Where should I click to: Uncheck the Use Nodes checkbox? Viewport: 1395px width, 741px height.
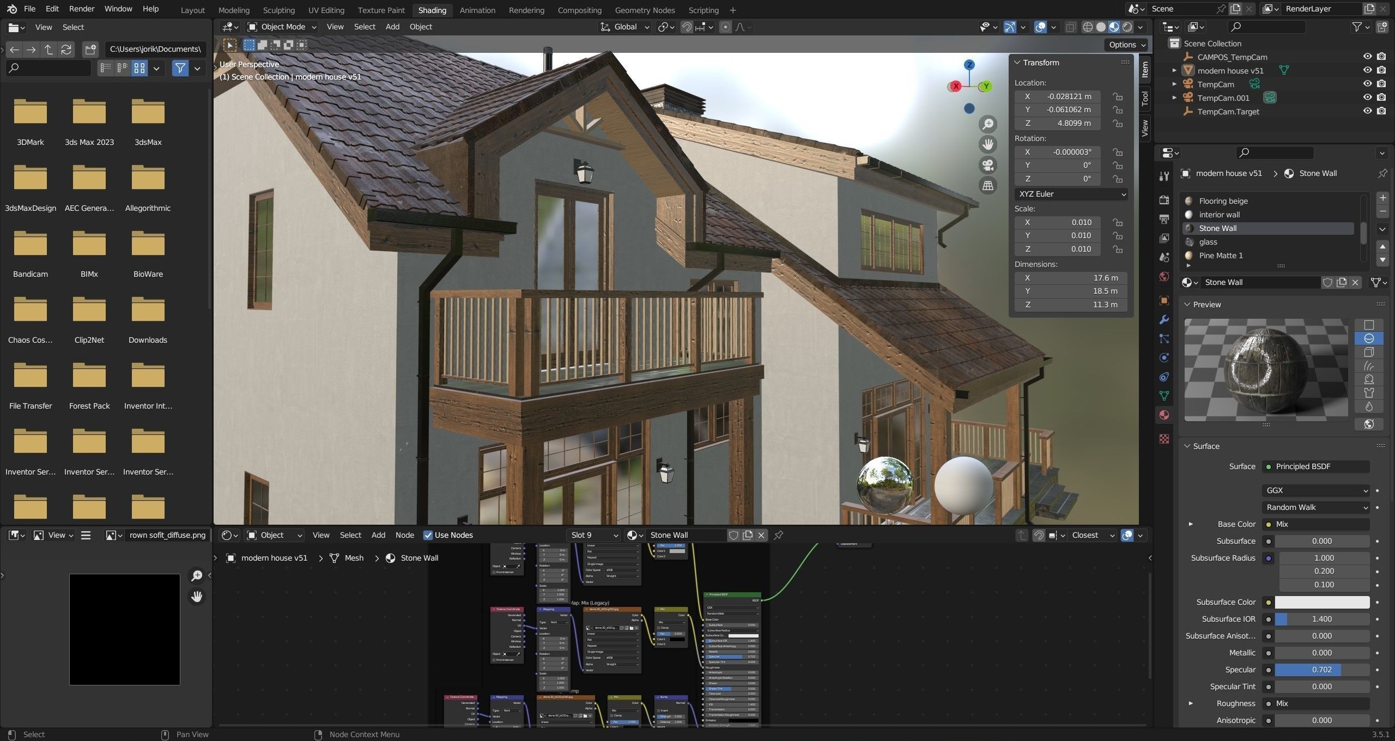[428, 535]
